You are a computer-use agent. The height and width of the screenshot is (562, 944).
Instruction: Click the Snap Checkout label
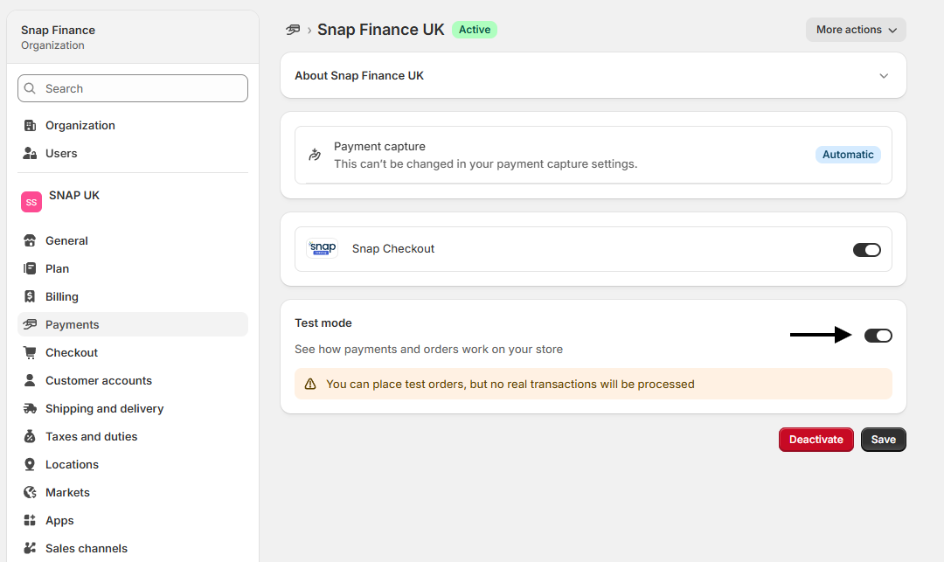[x=393, y=248]
